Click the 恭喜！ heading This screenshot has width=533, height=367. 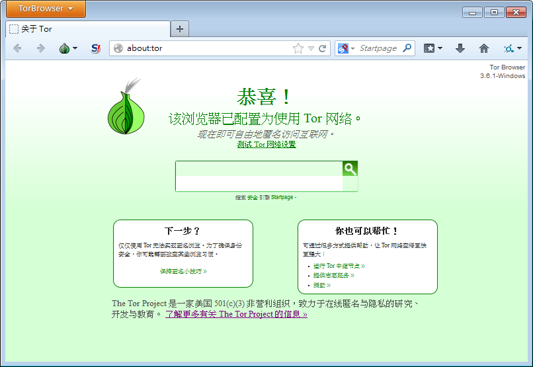(x=264, y=97)
